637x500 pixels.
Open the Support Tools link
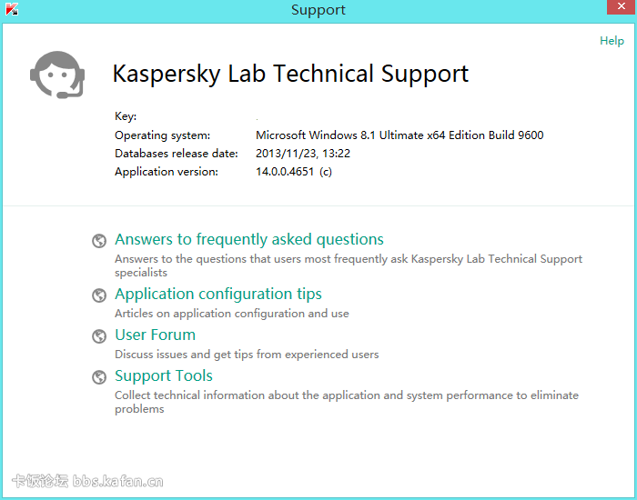[x=164, y=375]
